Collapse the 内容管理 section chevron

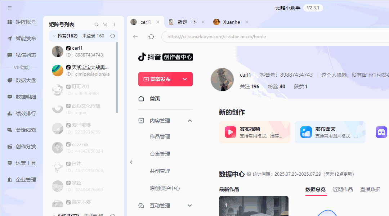click(190, 121)
